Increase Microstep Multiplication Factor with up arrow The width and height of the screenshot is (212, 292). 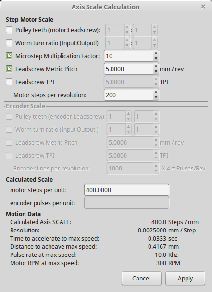(156, 53)
